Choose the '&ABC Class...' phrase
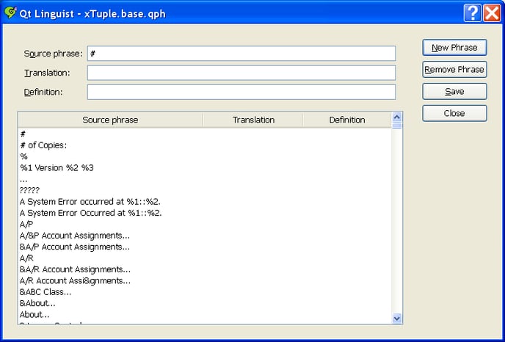 [x=46, y=292]
